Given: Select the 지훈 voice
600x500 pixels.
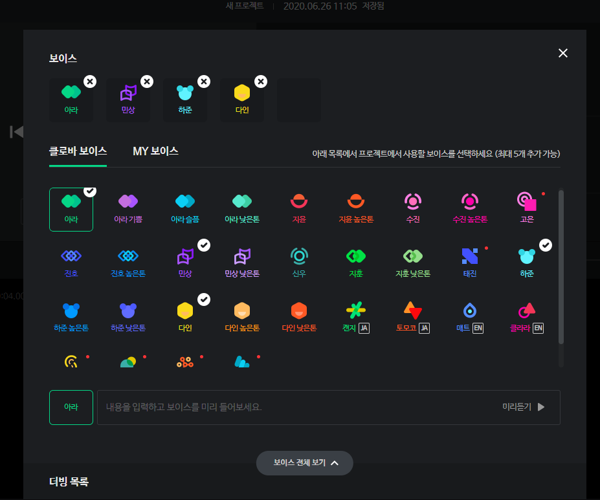Looking at the screenshot, I should [356, 263].
